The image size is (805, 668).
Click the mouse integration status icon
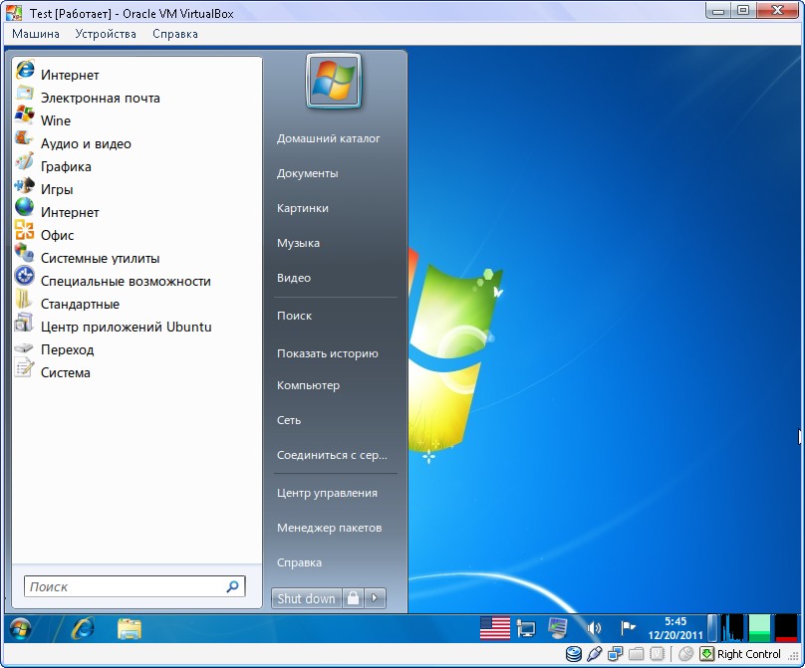click(685, 654)
